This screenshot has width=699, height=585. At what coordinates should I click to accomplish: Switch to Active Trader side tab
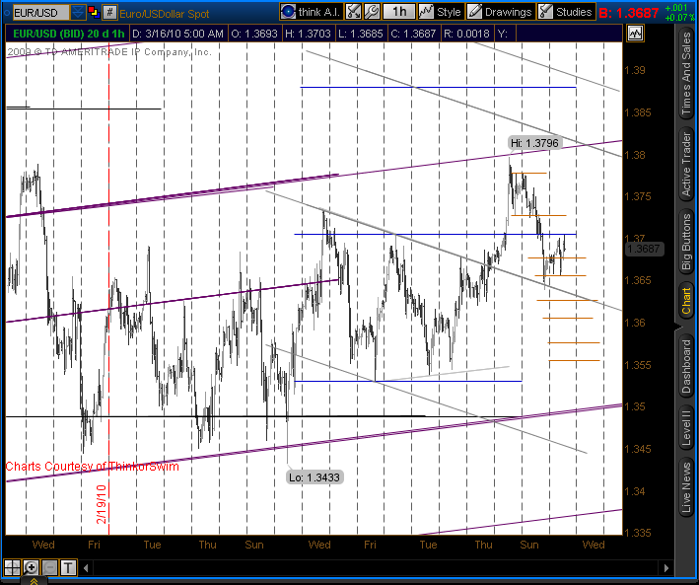686,164
